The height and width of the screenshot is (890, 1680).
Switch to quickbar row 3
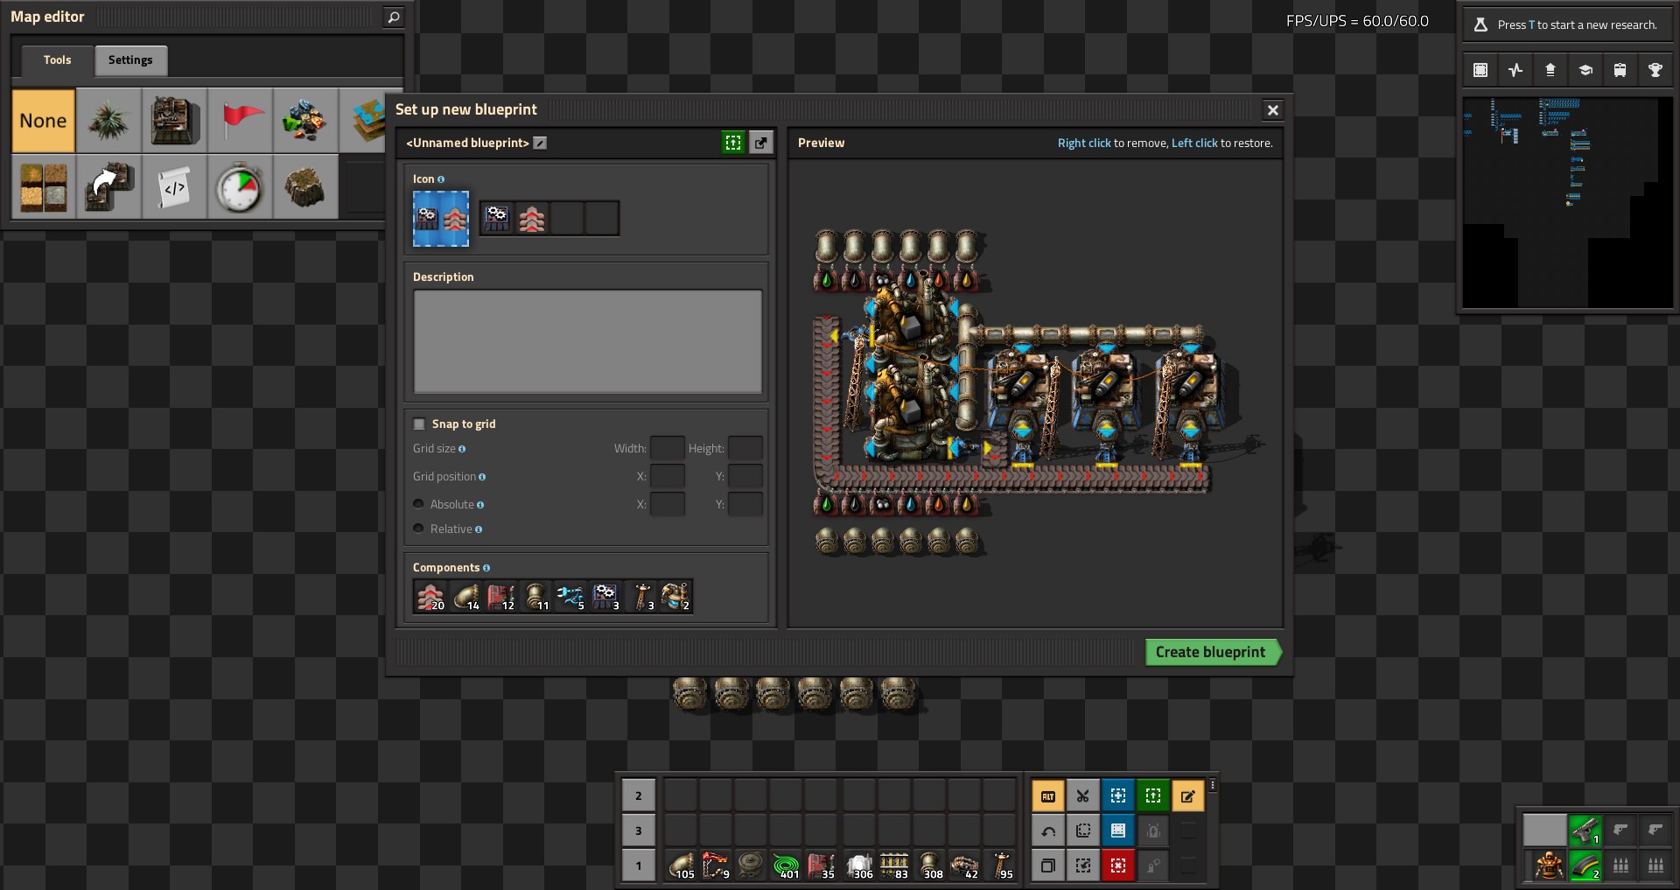639,830
